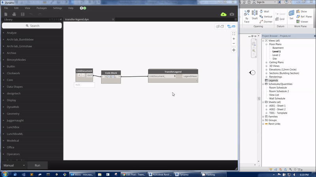316x177 pixels.
Task: Open the Manual run mode dropdown
Action: pyautogui.click(x=15, y=165)
